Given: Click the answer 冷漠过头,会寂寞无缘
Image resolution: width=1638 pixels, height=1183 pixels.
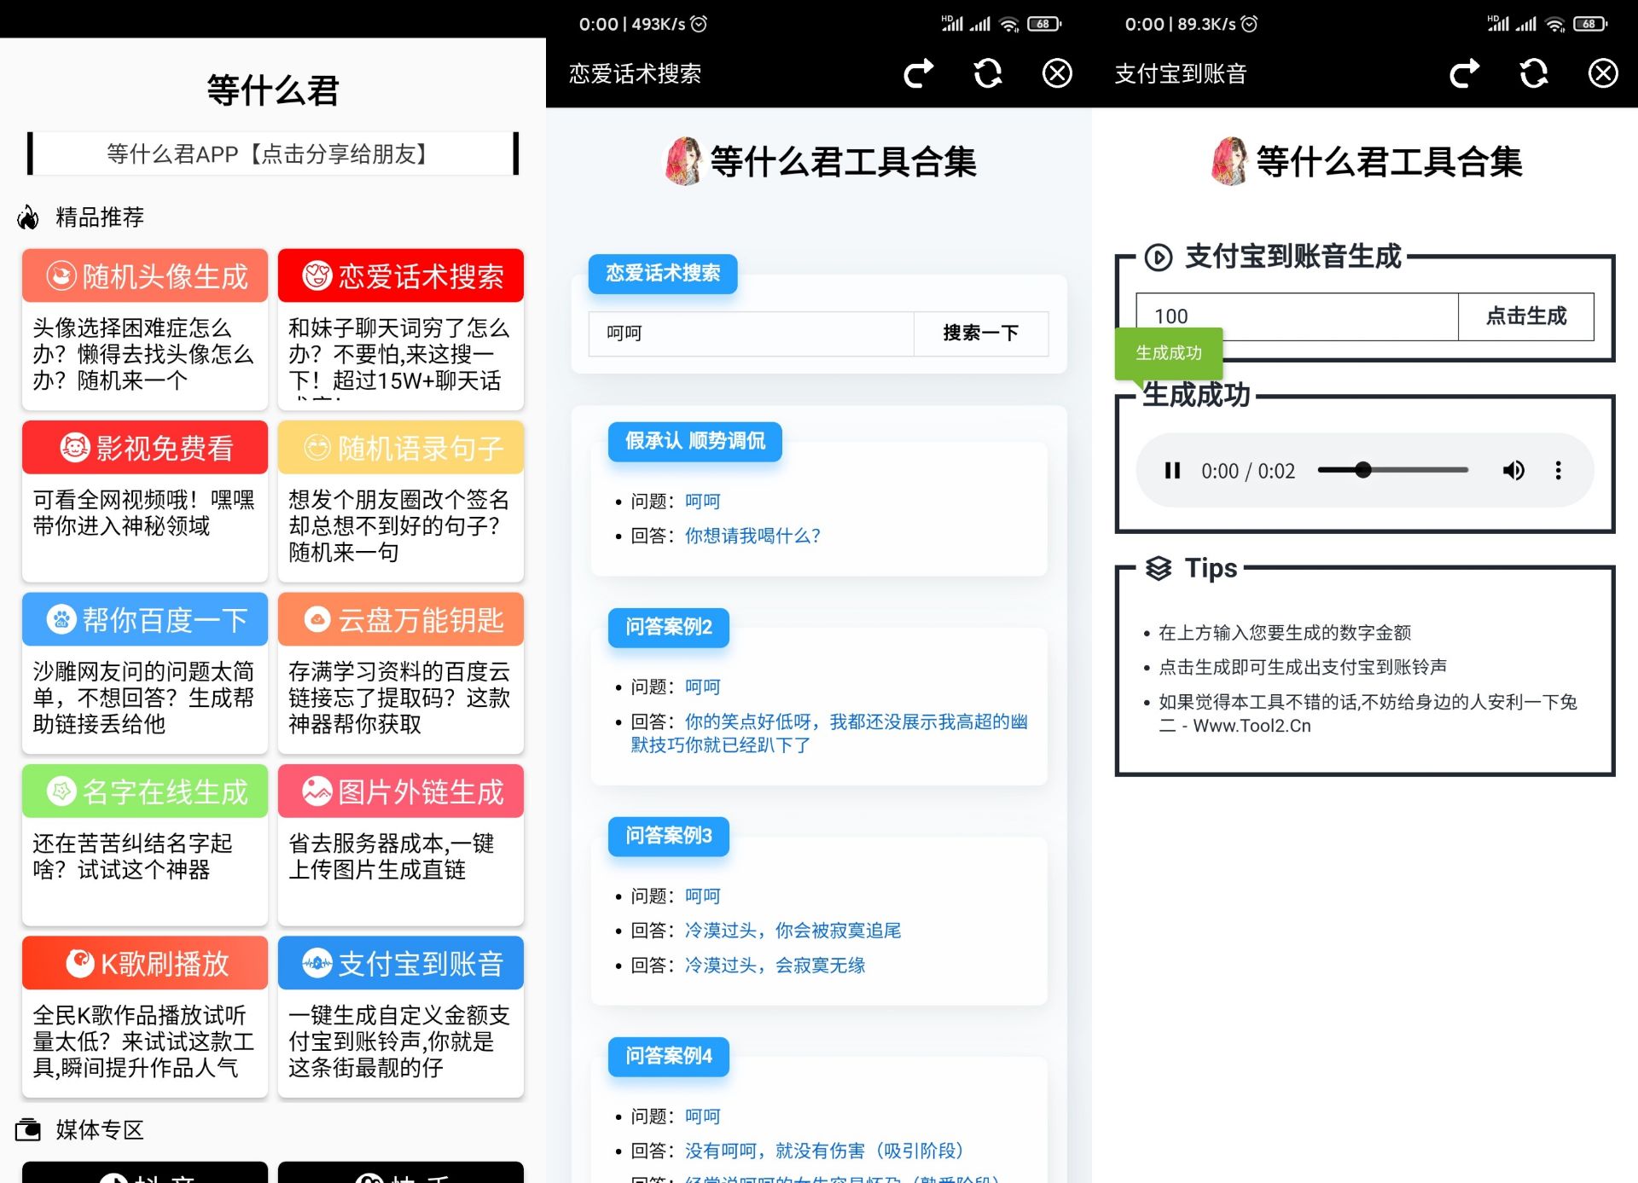Looking at the screenshot, I should [775, 966].
